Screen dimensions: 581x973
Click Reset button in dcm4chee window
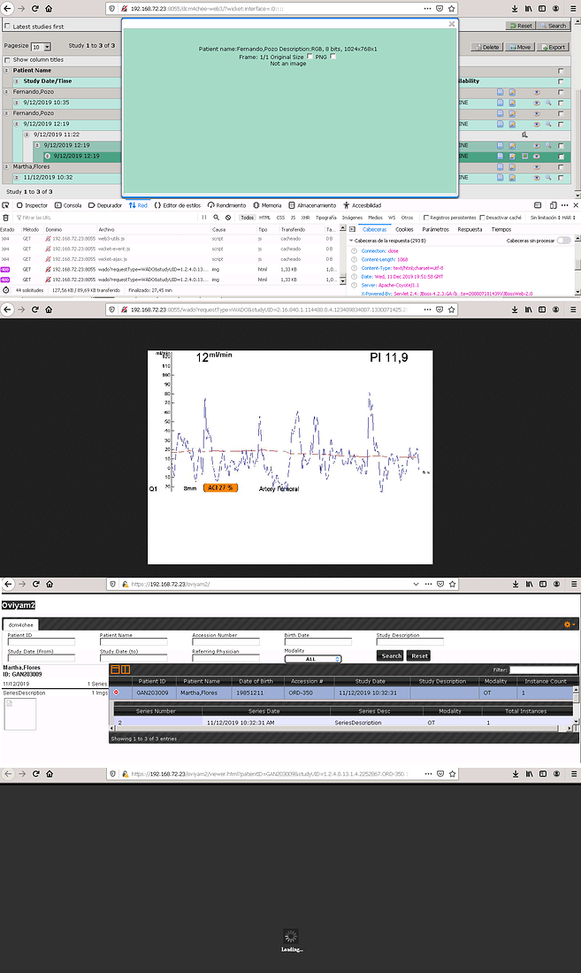(x=520, y=26)
